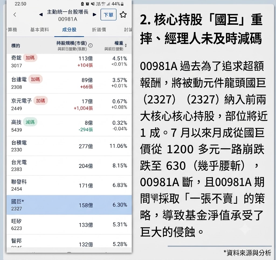Viewport: 276px width, 260px height.
Task: Open info icon beside 持股規模(市值)
Action: 91,45
